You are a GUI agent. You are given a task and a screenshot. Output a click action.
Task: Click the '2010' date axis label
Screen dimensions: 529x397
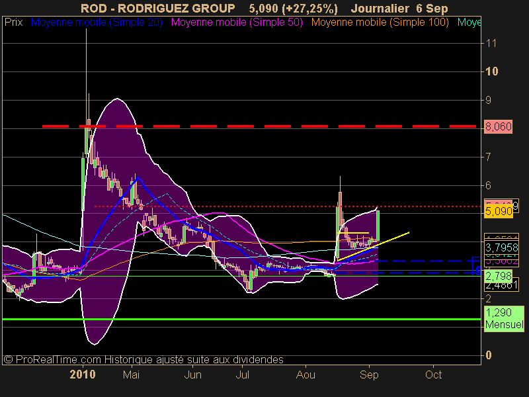[83, 375]
